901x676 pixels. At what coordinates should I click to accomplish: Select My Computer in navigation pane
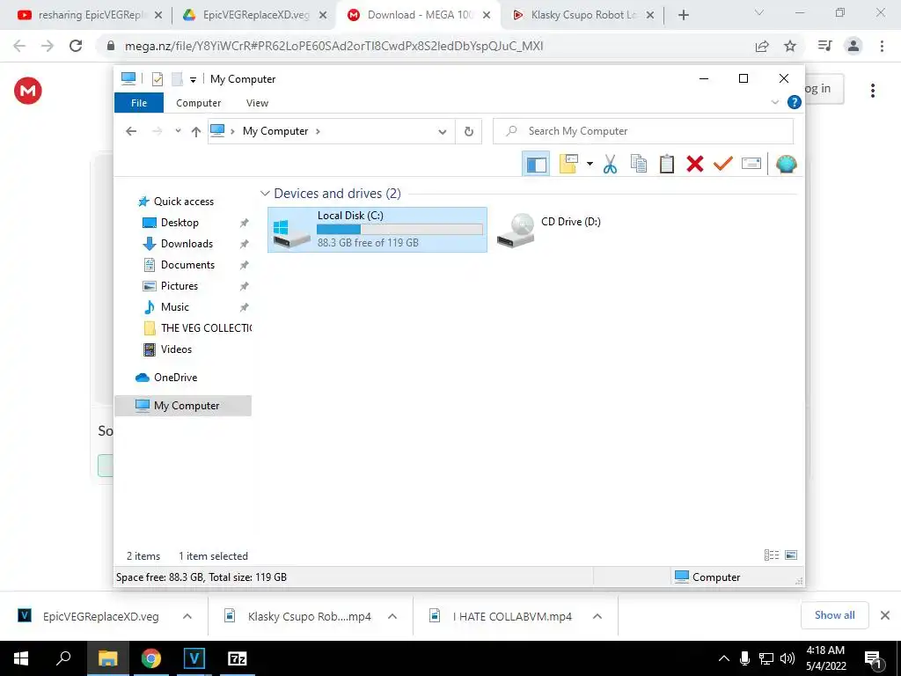[x=183, y=405]
